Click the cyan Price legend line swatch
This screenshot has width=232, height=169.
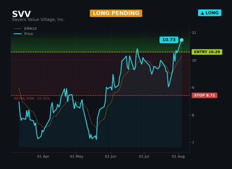pyautogui.click(x=18, y=34)
